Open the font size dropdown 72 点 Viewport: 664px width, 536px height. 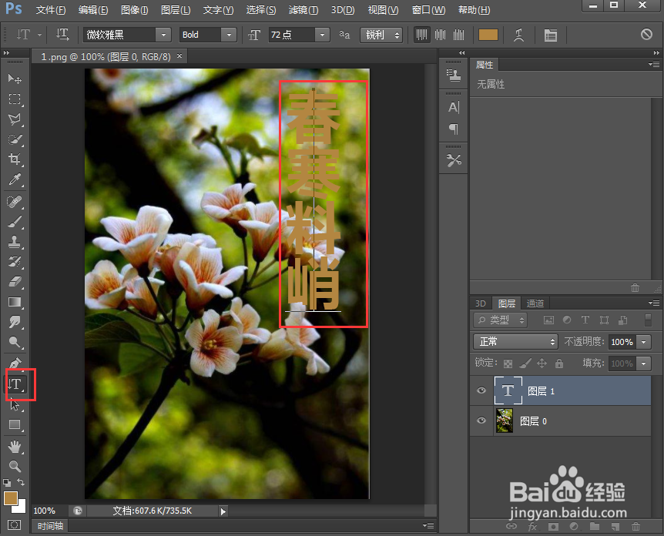(322, 35)
